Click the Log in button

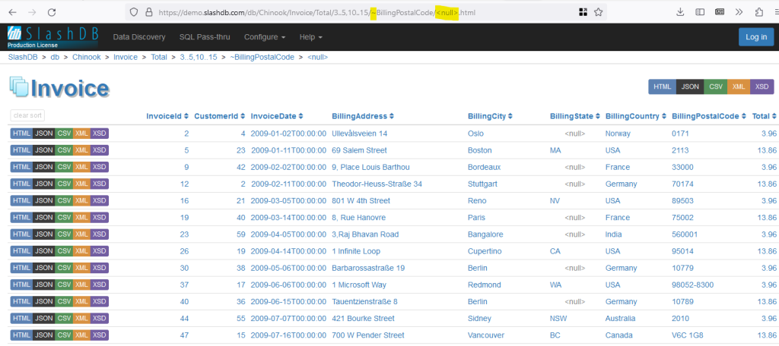pos(756,37)
